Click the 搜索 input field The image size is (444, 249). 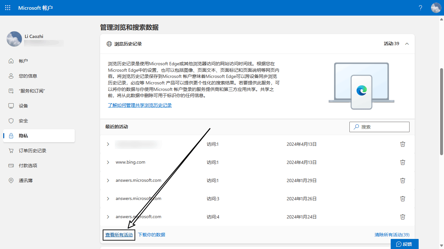tap(379, 127)
